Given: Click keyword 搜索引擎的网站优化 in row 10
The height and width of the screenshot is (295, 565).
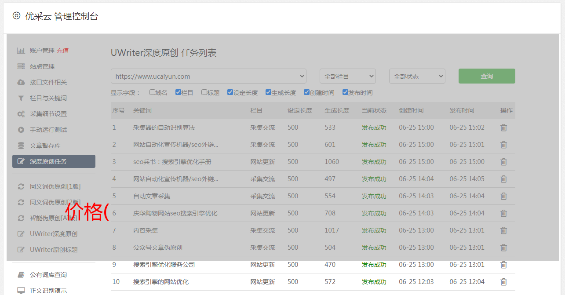Looking at the screenshot, I should click(161, 282).
